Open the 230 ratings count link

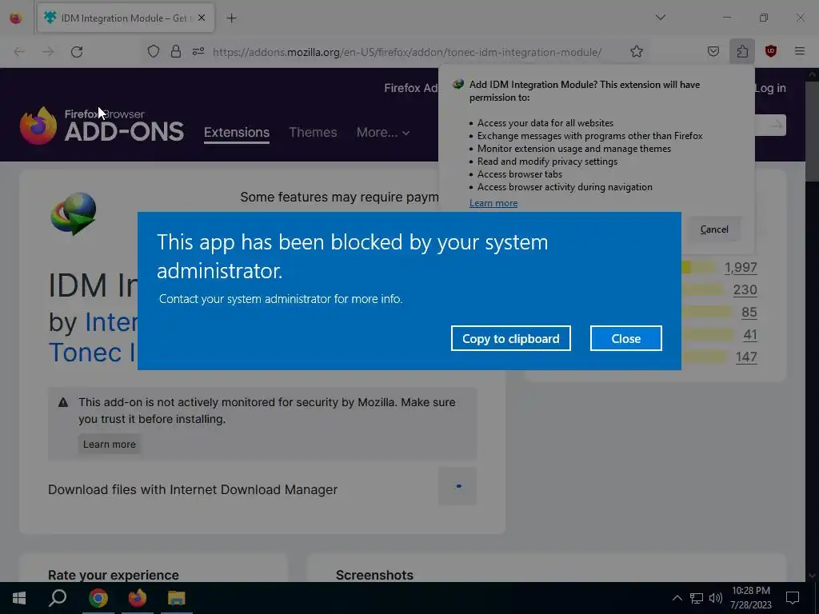click(745, 289)
